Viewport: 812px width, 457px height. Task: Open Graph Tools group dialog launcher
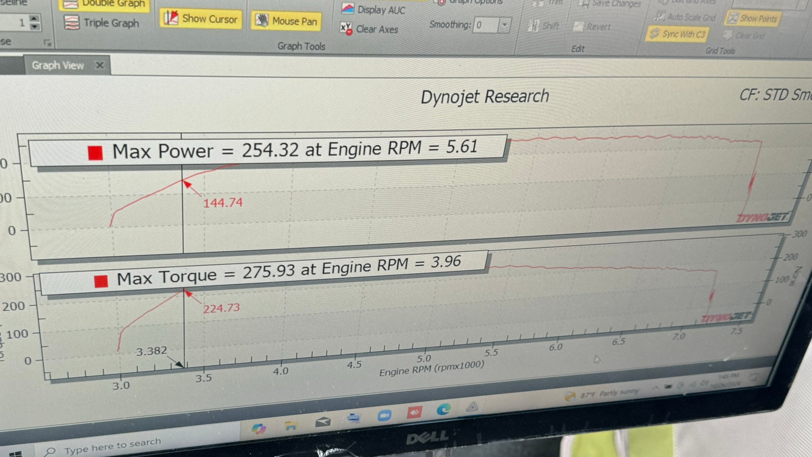(47, 43)
